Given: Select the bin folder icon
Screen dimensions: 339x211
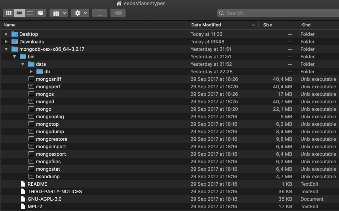Looking at the screenshot, I should pos(23,57).
